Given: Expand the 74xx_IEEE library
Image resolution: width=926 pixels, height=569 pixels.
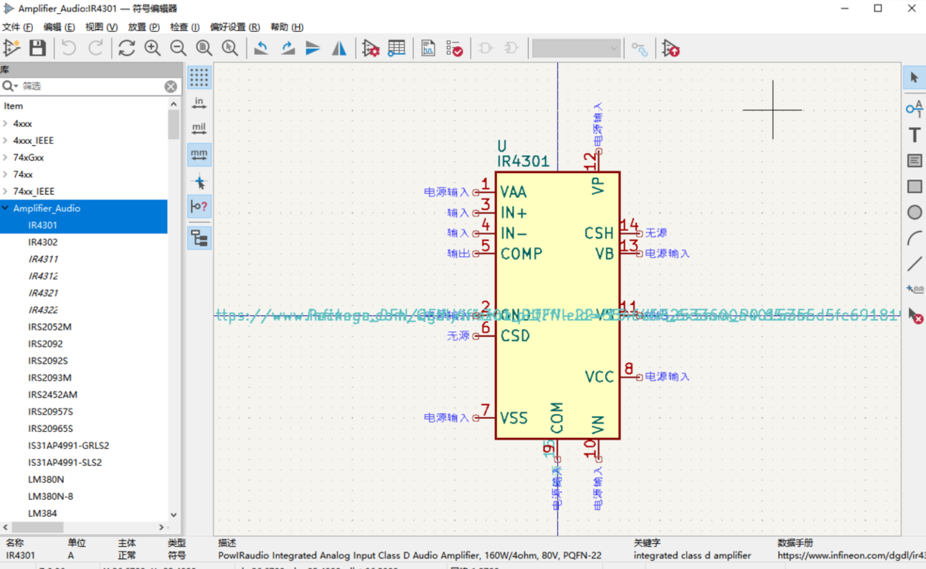Looking at the screenshot, I should click(x=5, y=192).
